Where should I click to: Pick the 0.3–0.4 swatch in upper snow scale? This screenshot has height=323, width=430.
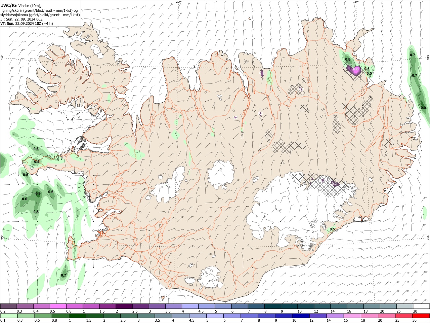click(x=25, y=307)
